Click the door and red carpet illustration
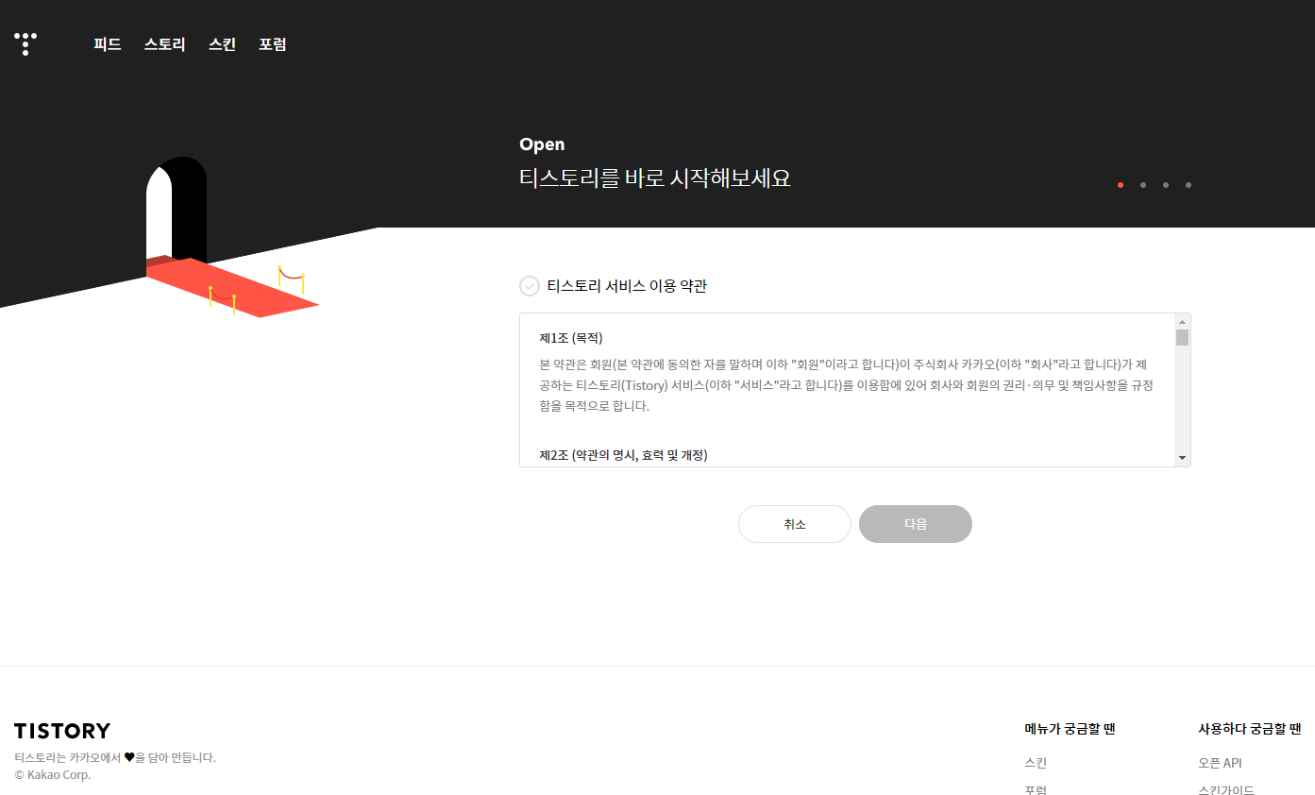 (x=231, y=238)
